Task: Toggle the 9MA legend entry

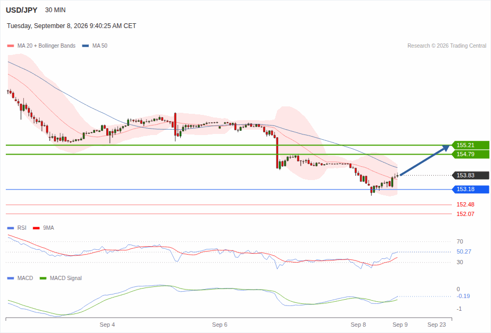Action: coord(43,228)
